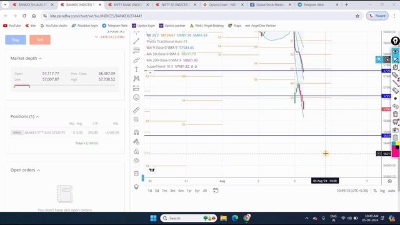Open the emoji icons tool
Screen dimensions: 400x225
click(x=136, y=97)
